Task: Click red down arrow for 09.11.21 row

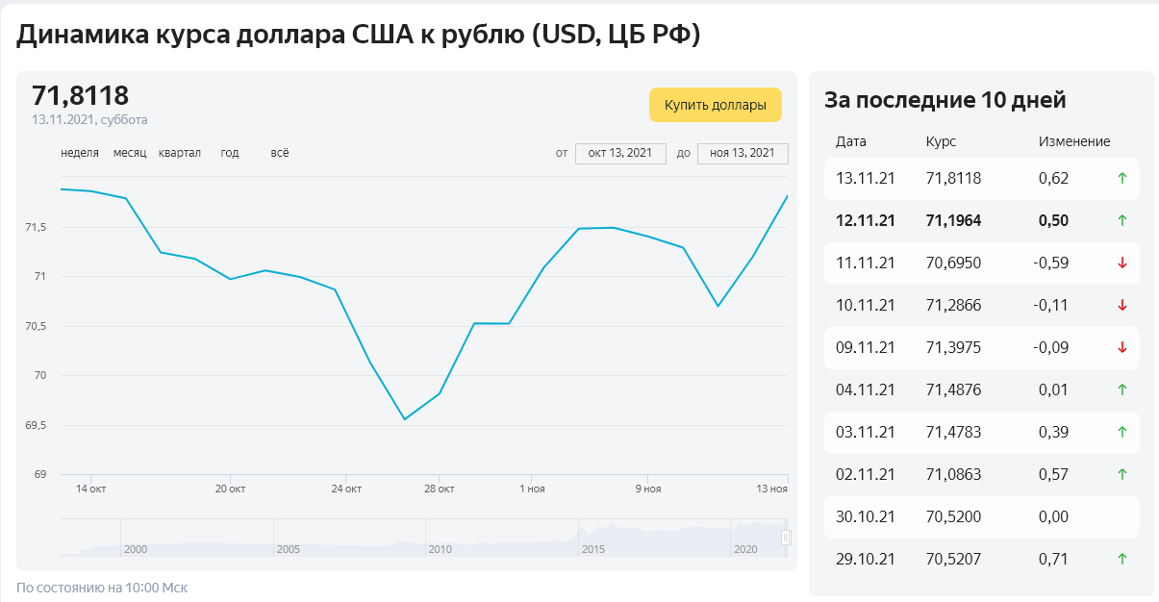Action: [1121, 347]
